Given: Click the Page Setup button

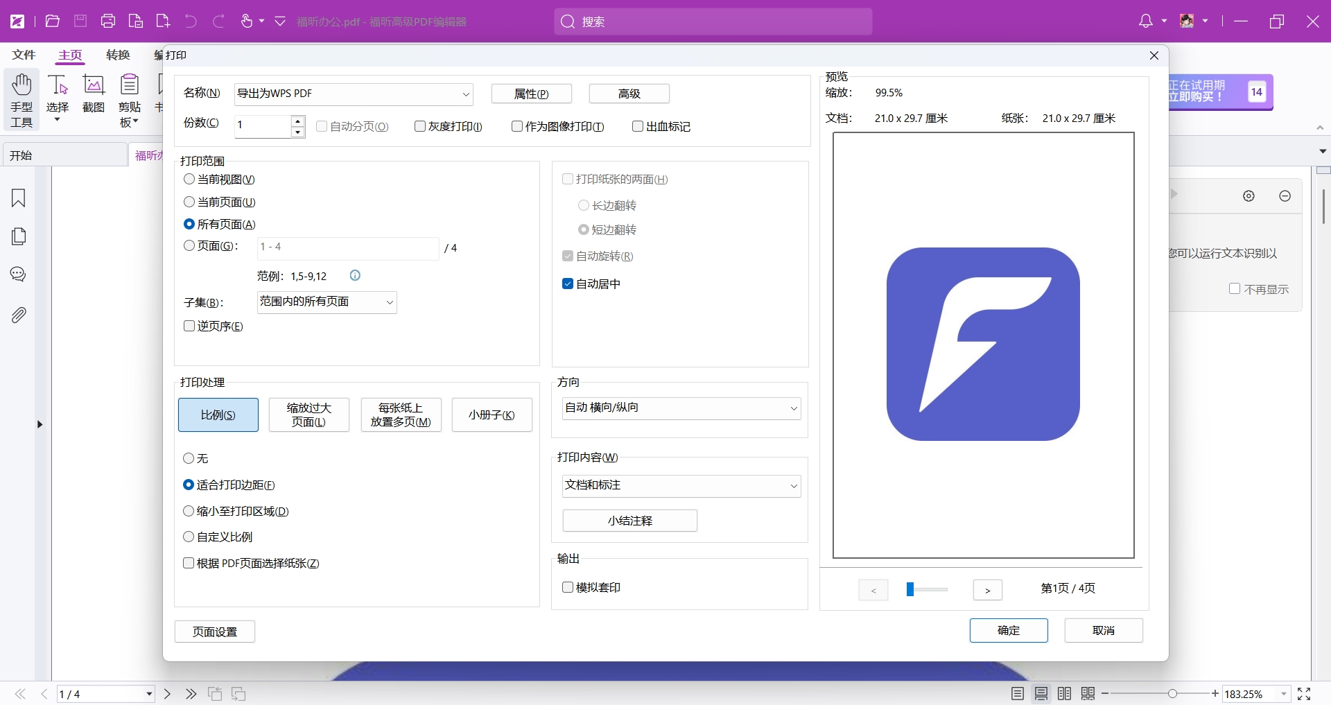Looking at the screenshot, I should point(215,632).
